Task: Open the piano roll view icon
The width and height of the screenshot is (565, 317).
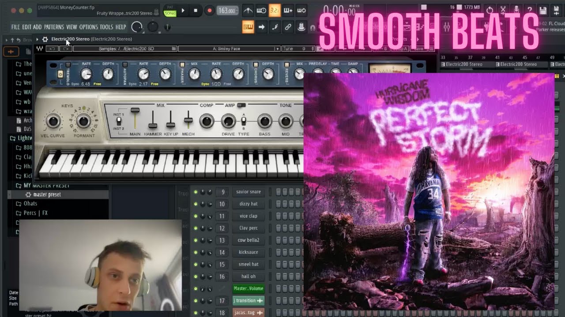Action: click(248, 27)
